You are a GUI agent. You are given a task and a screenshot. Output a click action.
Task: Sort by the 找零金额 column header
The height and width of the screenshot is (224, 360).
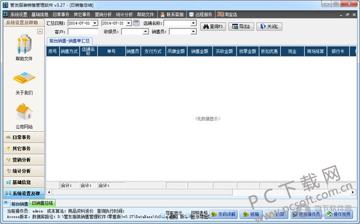[248, 52]
